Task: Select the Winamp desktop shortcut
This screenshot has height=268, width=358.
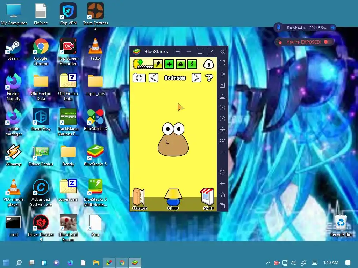Action: pos(13,155)
